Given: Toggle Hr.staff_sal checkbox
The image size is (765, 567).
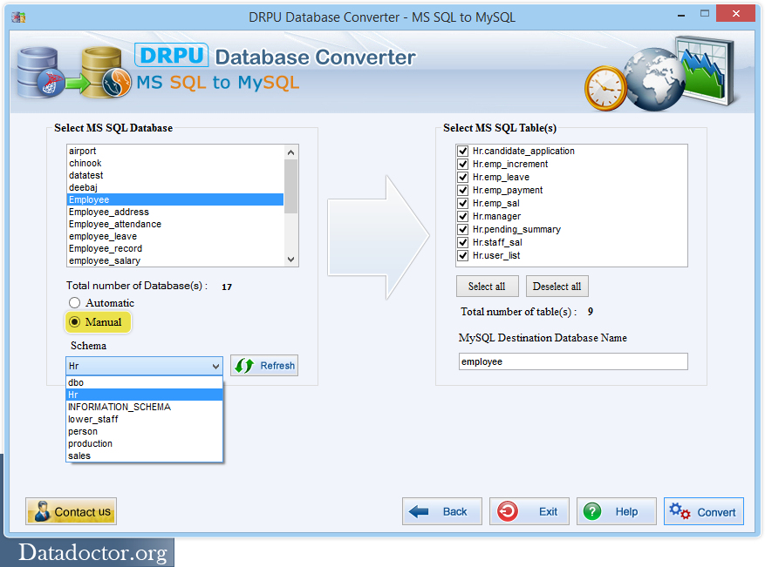Looking at the screenshot, I should 463,243.
